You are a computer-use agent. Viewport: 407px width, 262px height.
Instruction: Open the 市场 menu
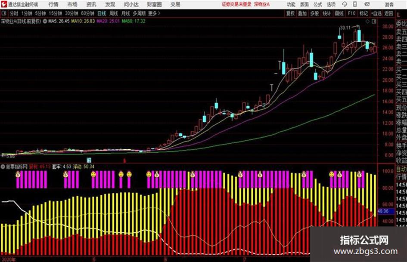[x=72, y=4]
